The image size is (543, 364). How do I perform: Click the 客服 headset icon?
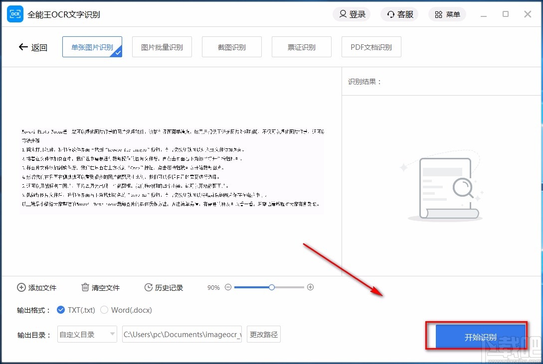[390, 14]
